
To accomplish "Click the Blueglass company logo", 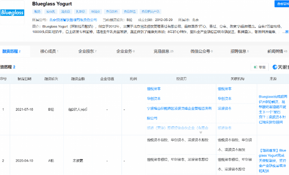I will (12, 13).
